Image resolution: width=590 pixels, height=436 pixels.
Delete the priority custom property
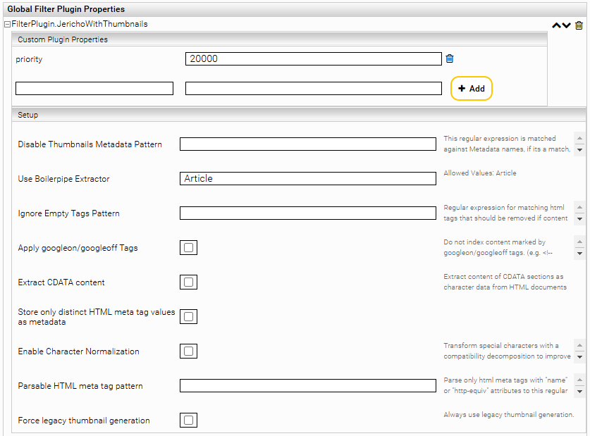(x=450, y=58)
